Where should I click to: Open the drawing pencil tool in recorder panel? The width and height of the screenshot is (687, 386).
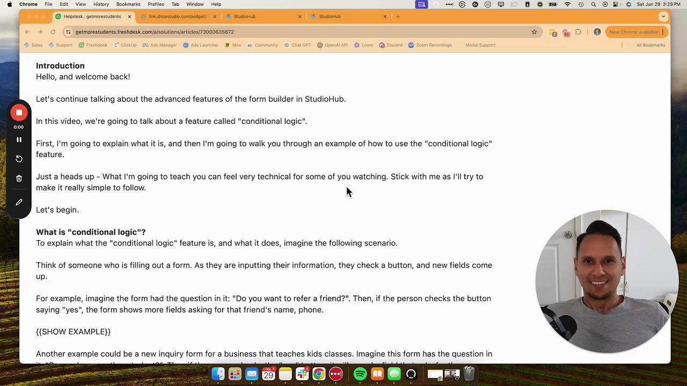[19, 202]
